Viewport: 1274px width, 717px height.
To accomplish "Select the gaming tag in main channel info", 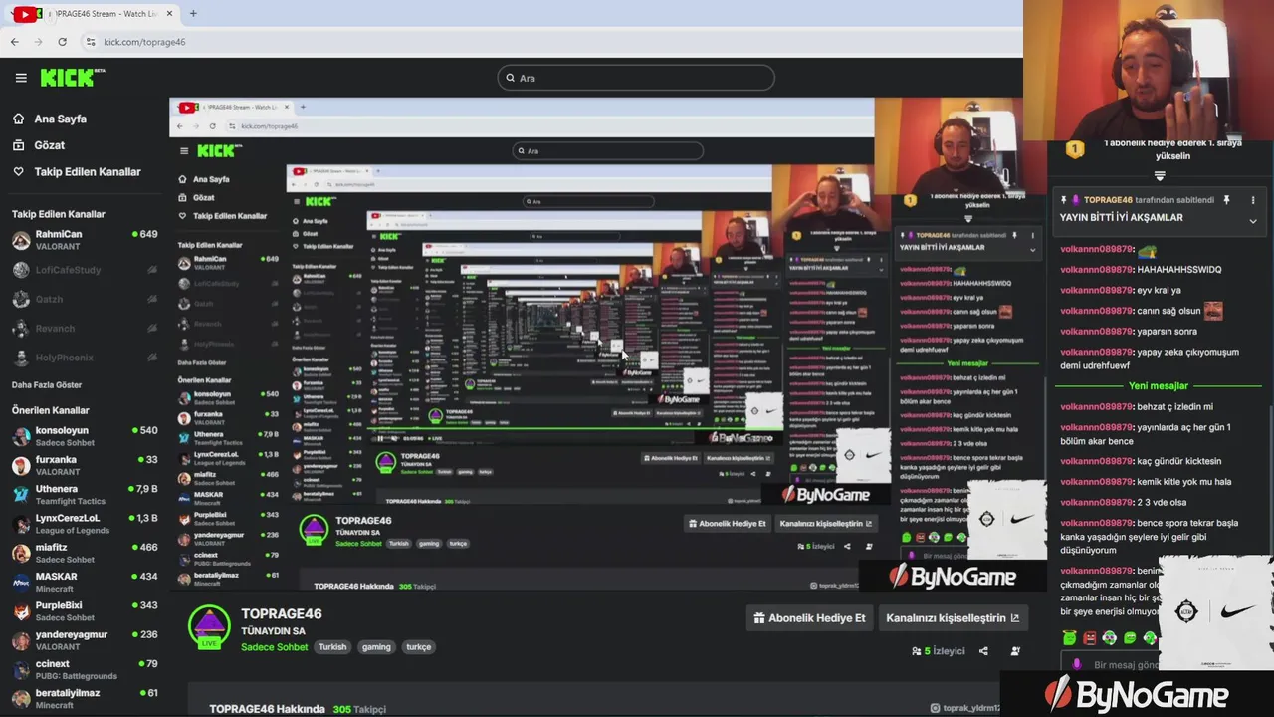I will 376,647.
